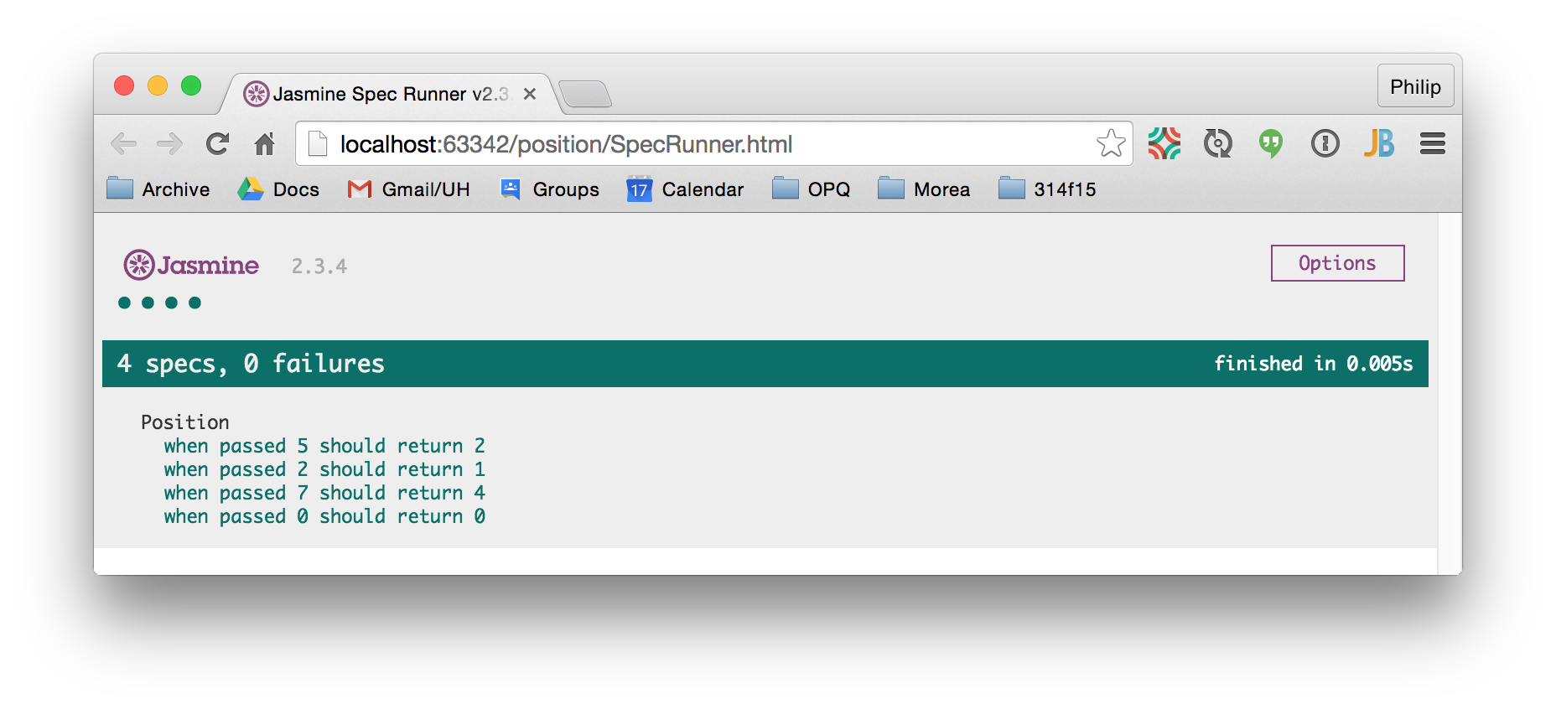Image resolution: width=1556 pixels, height=709 pixels.
Task: Open the Morea bookmarks folder
Action: 924,189
